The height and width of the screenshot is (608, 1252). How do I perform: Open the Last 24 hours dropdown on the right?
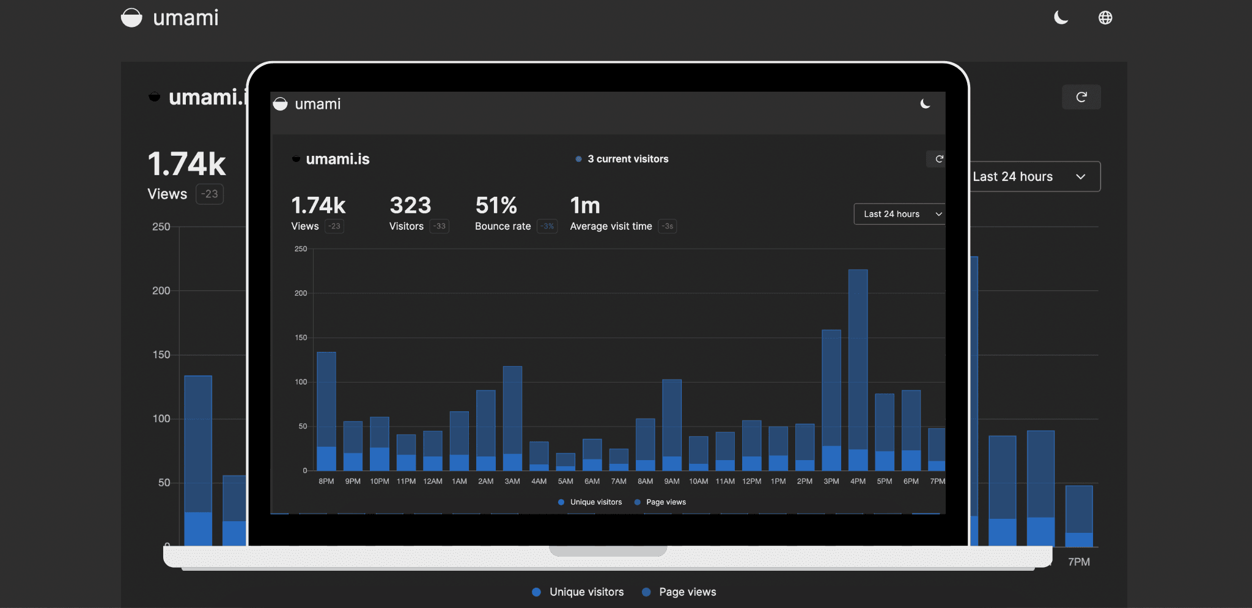click(x=1033, y=176)
